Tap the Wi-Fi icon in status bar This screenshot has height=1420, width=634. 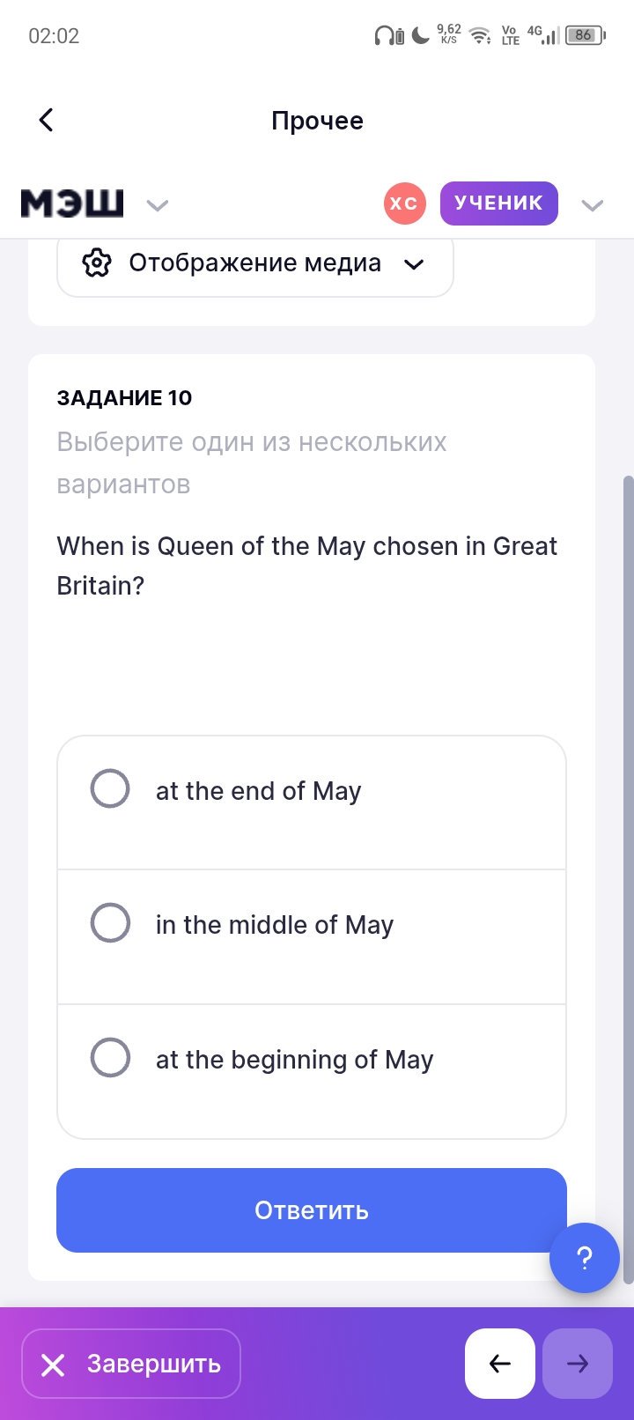pos(479,36)
